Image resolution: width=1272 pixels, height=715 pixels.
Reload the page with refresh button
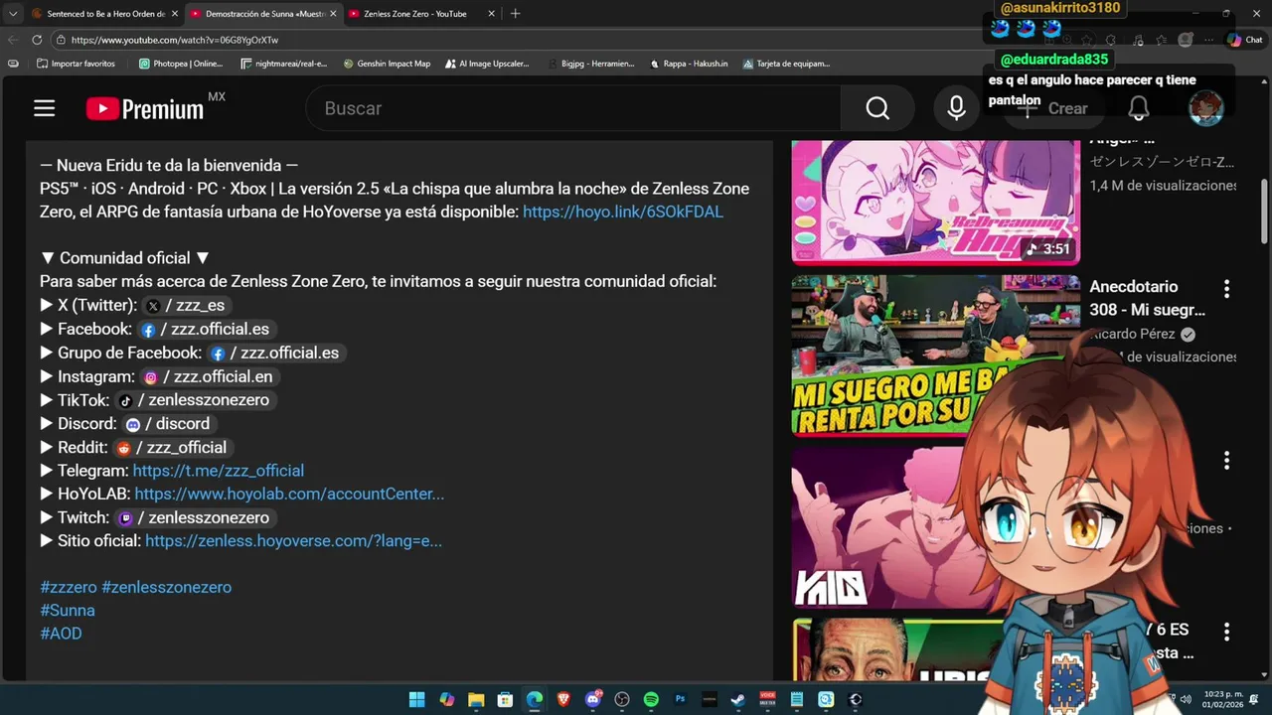coord(37,40)
